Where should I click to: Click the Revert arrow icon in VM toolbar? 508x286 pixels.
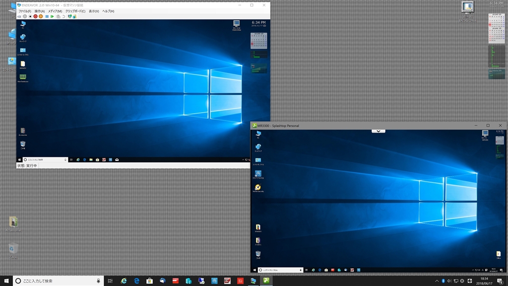point(64,16)
